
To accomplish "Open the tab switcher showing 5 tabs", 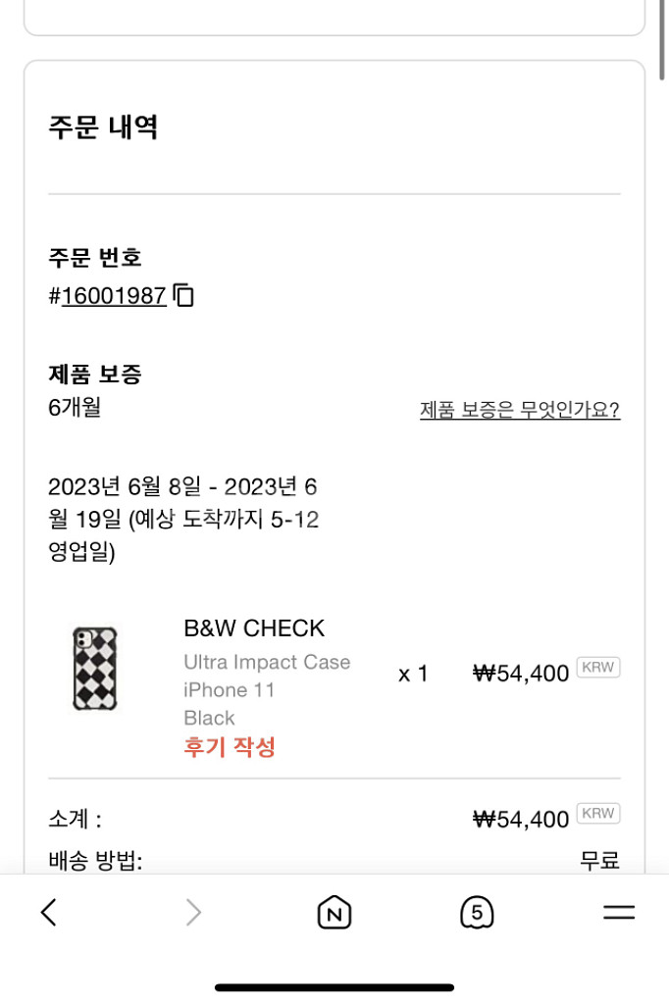I will click(477, 912).
